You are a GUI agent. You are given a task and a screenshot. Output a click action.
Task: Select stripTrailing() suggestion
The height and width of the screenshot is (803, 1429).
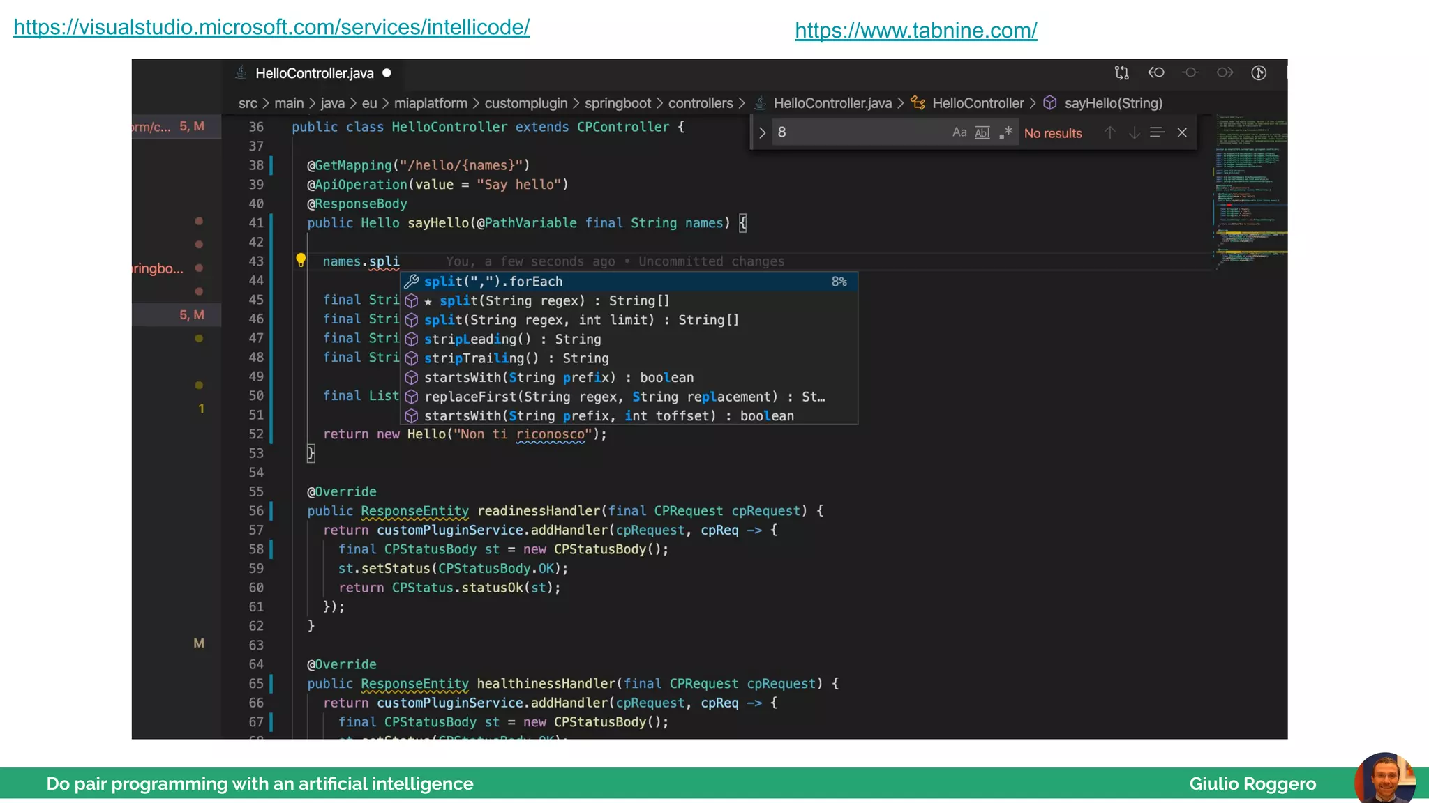[629, 358]
